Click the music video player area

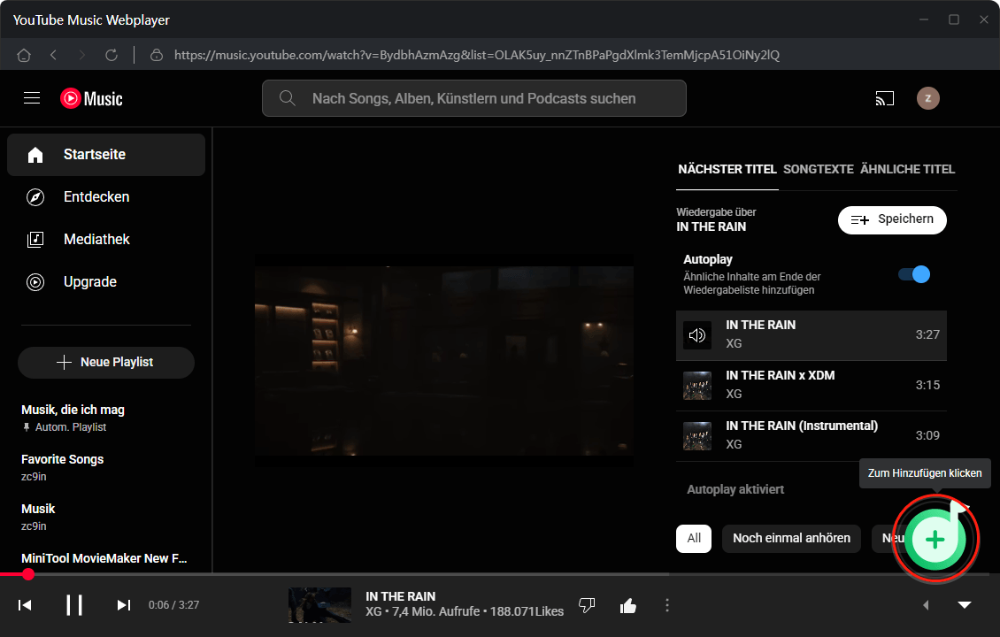pyautogui.click(x=444, y=360)
